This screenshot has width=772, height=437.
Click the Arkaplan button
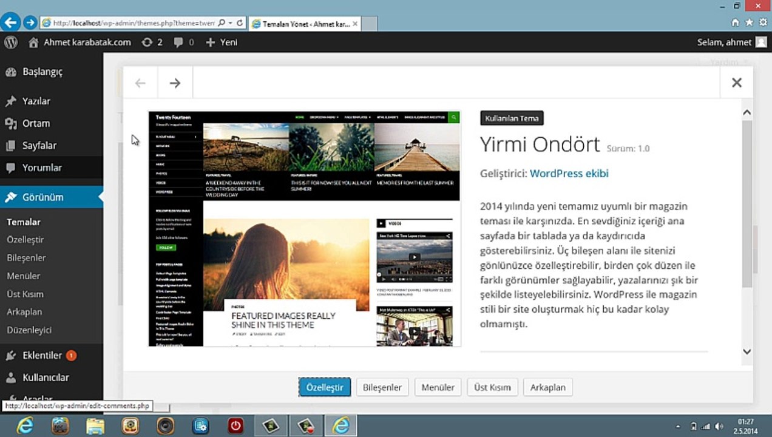tap(548, 387)
